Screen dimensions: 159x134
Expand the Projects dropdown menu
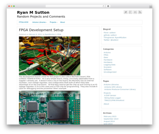[x=53, y=22]
